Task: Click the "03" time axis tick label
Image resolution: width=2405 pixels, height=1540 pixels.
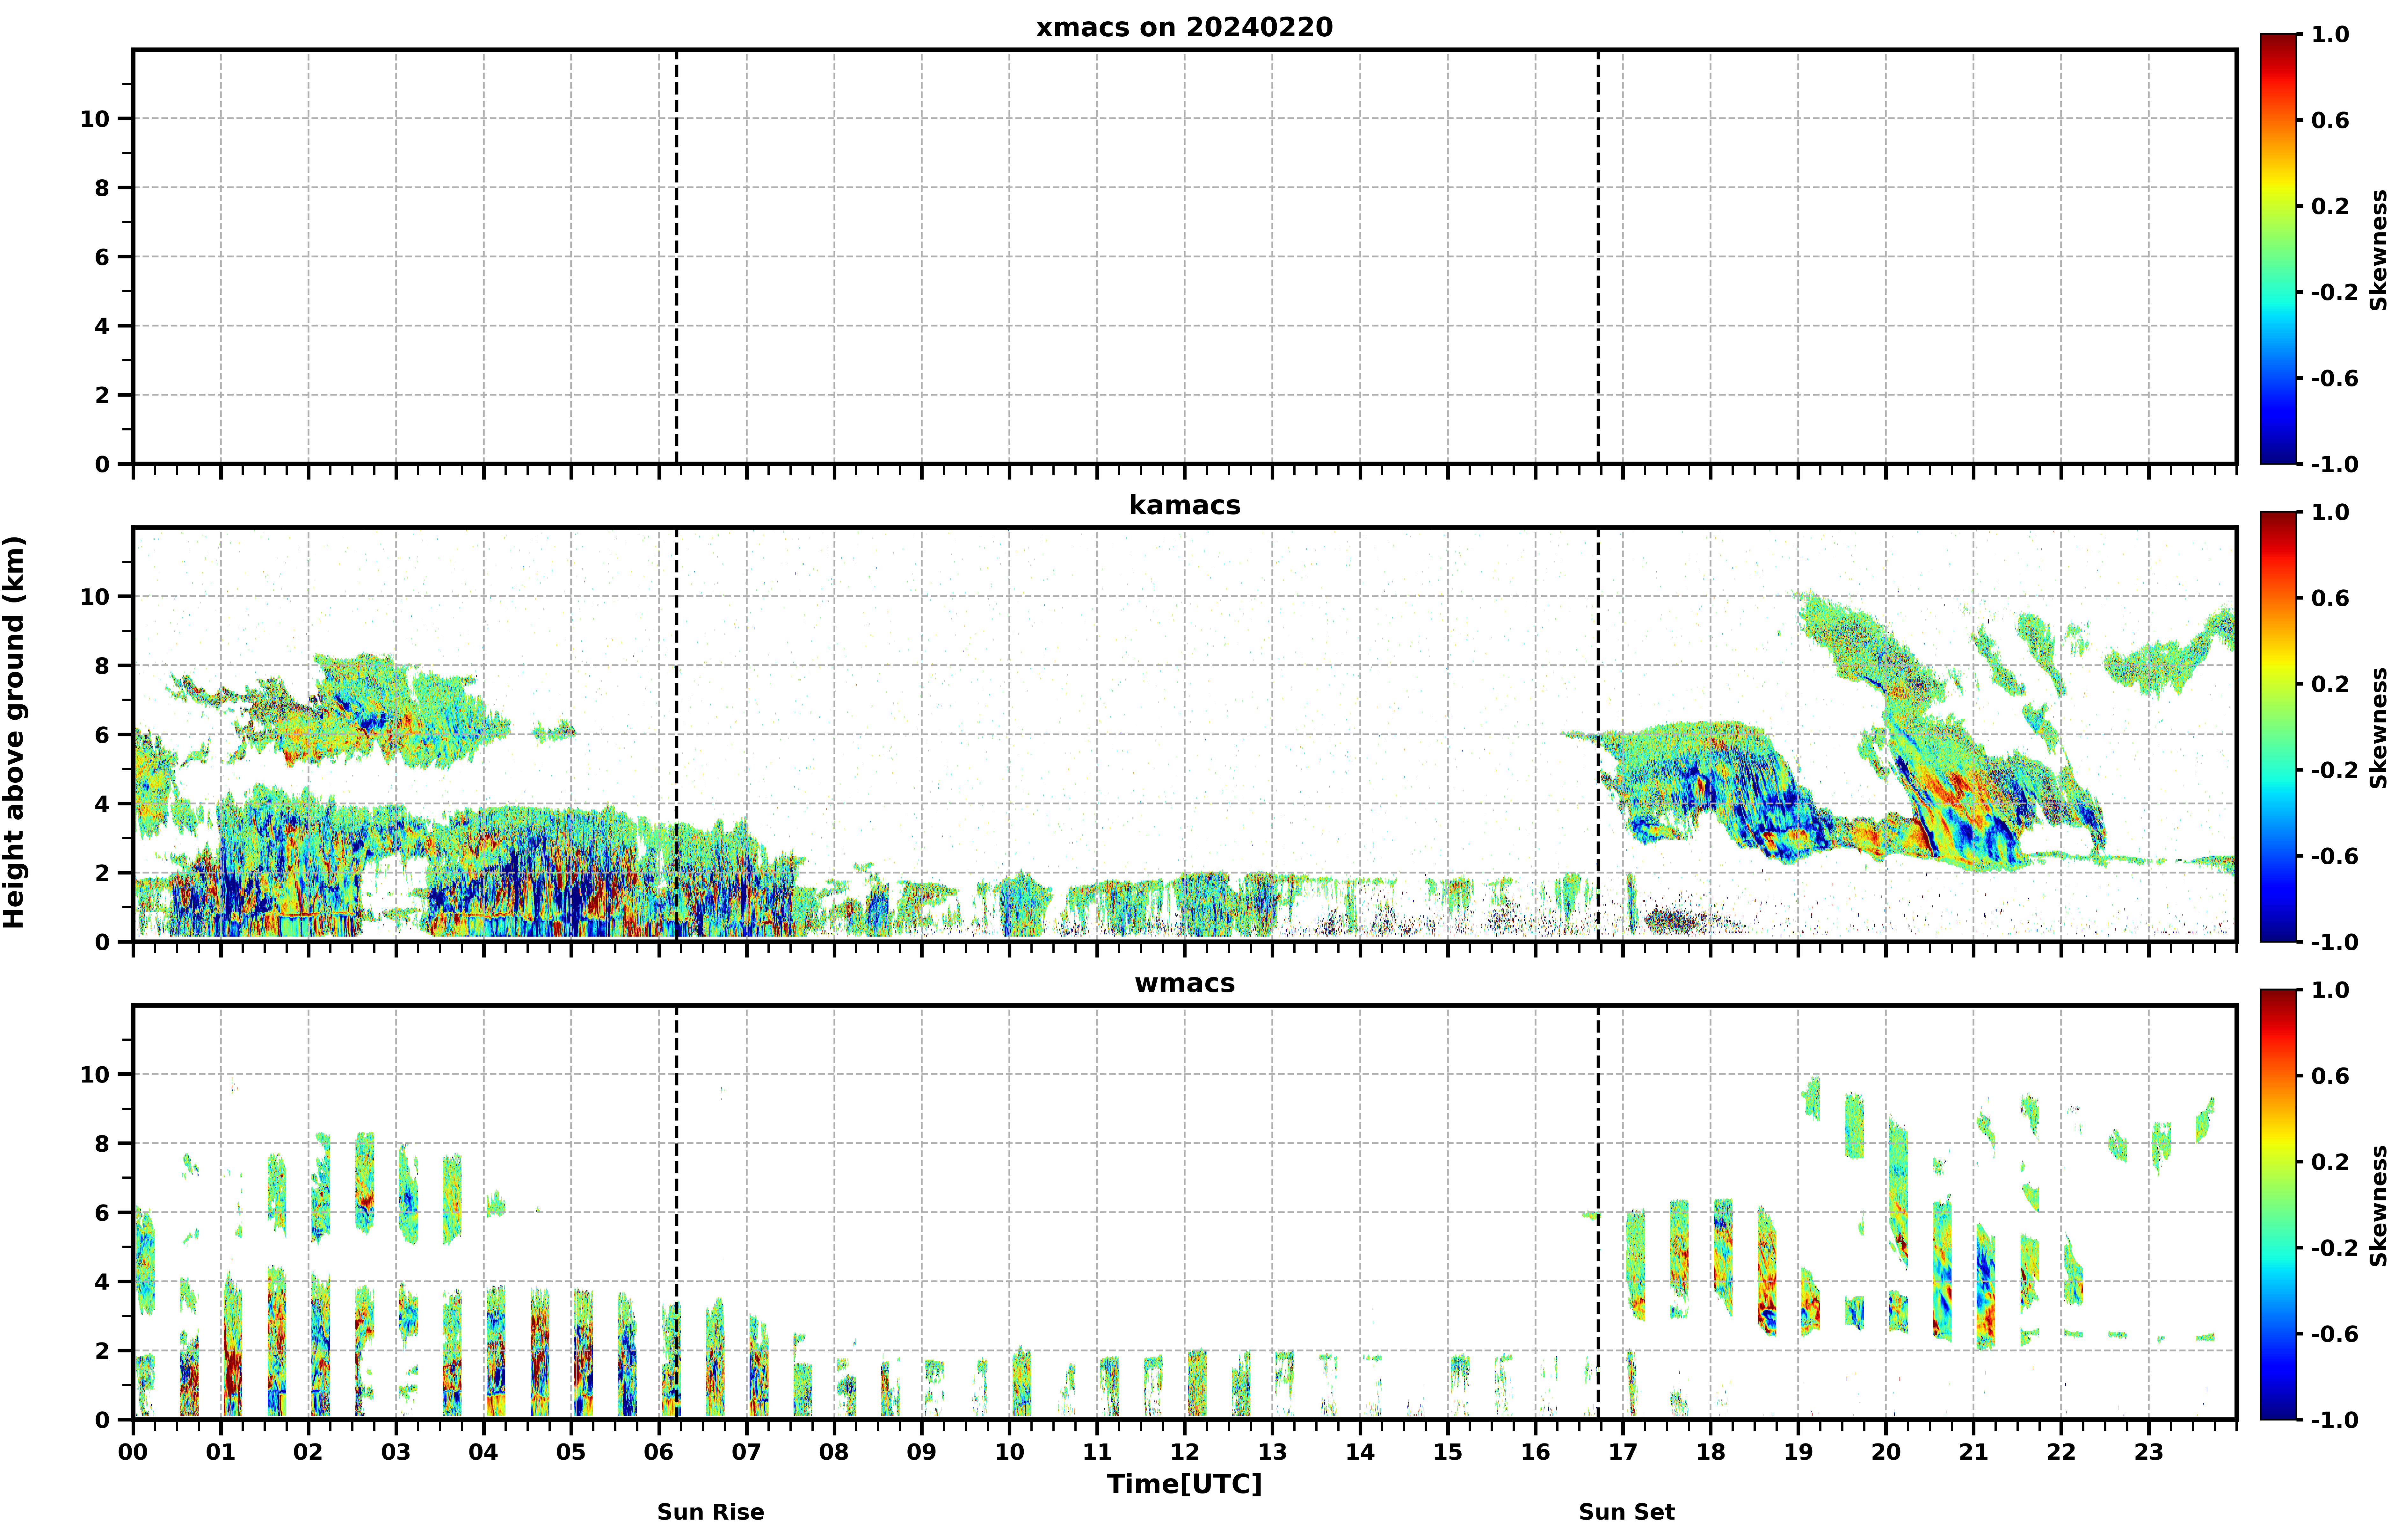Action: point(396,1452)
